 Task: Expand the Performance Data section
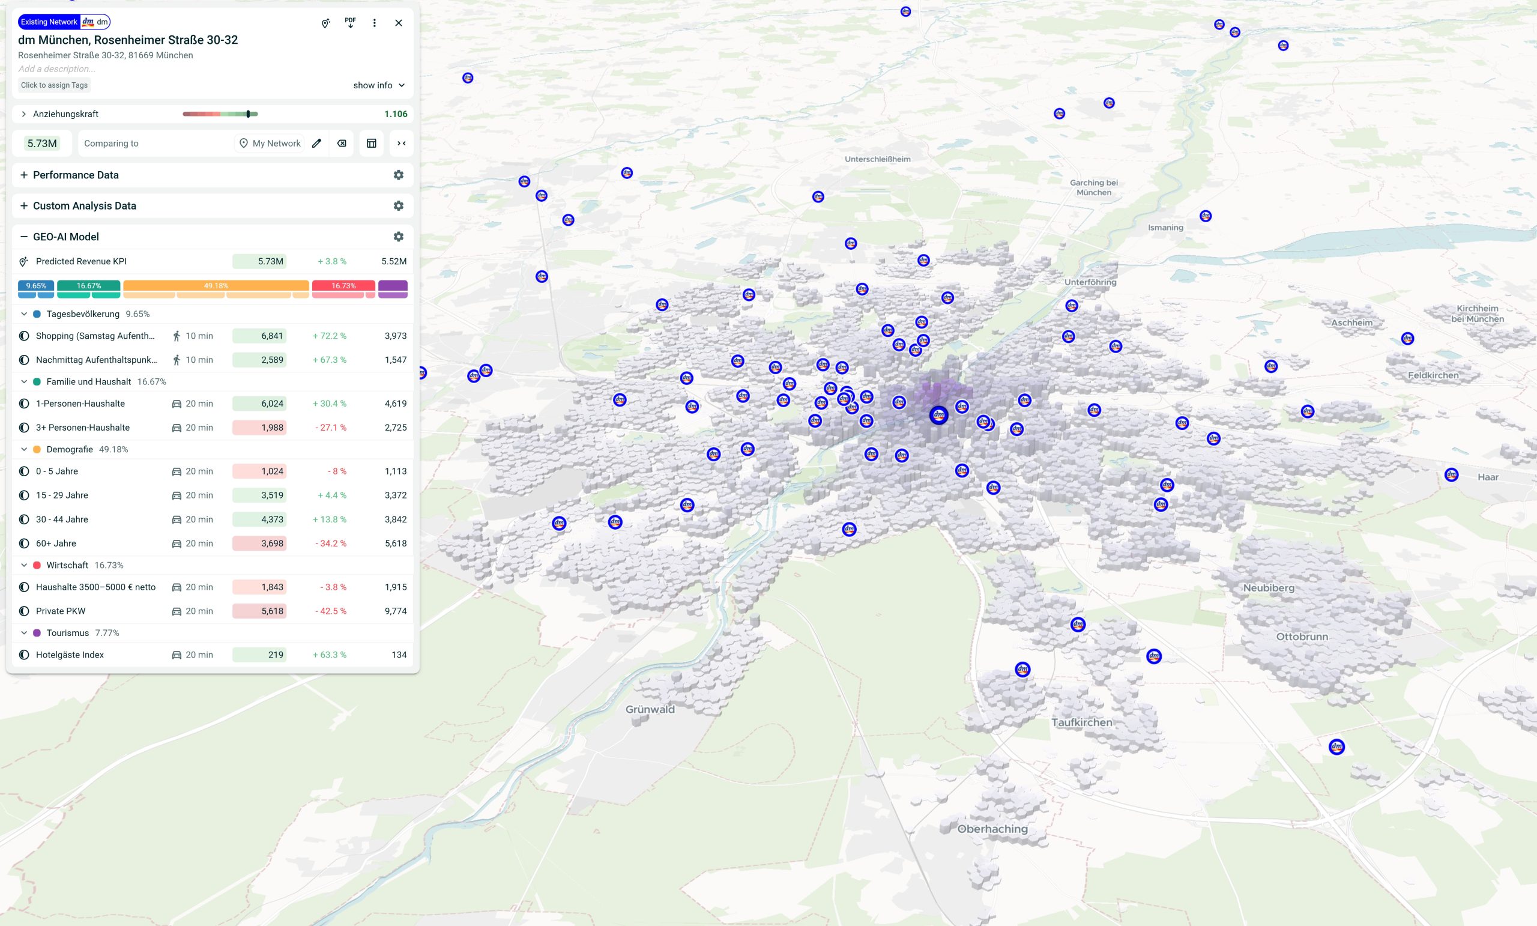click(23, 175)
